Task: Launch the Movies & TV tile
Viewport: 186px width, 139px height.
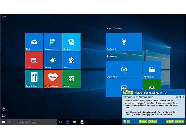Action: click(x=152, y=69)
